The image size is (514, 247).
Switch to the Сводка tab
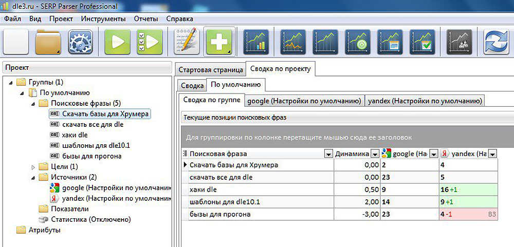(192, 86)
